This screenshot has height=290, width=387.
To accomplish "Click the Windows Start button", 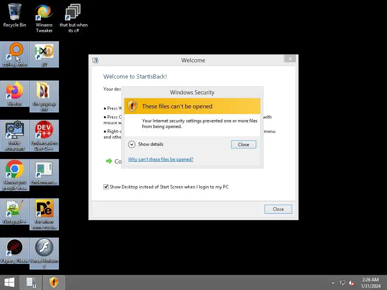I will (9, 282).
